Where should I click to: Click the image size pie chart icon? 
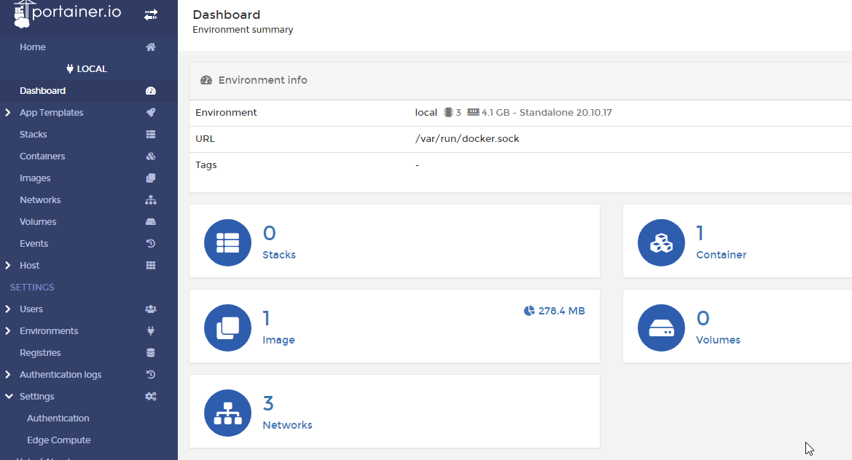(x=528, y=311)
